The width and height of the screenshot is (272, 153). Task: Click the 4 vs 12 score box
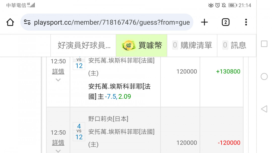pos(79,132)
